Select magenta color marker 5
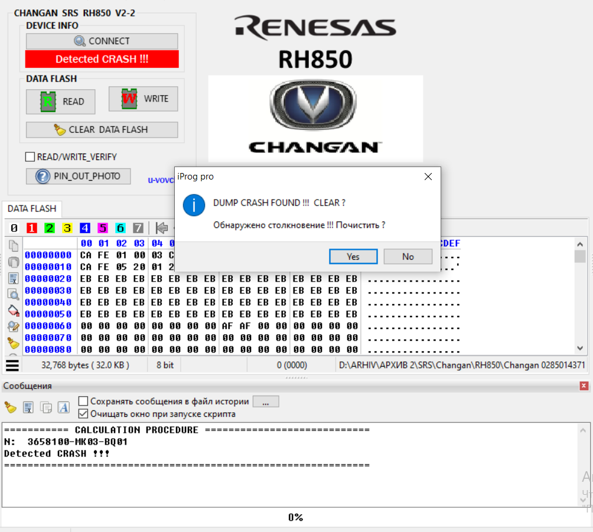Image resolution: width=593 pixels, height=532 pixels. (x=103, y=228)
